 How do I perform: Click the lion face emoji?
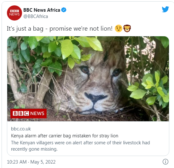point(127,28)
